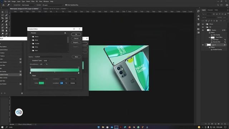The height and width of the screenshot is (129, 229).
Task: Hide the Shadow layer
Action: point(203,30)
